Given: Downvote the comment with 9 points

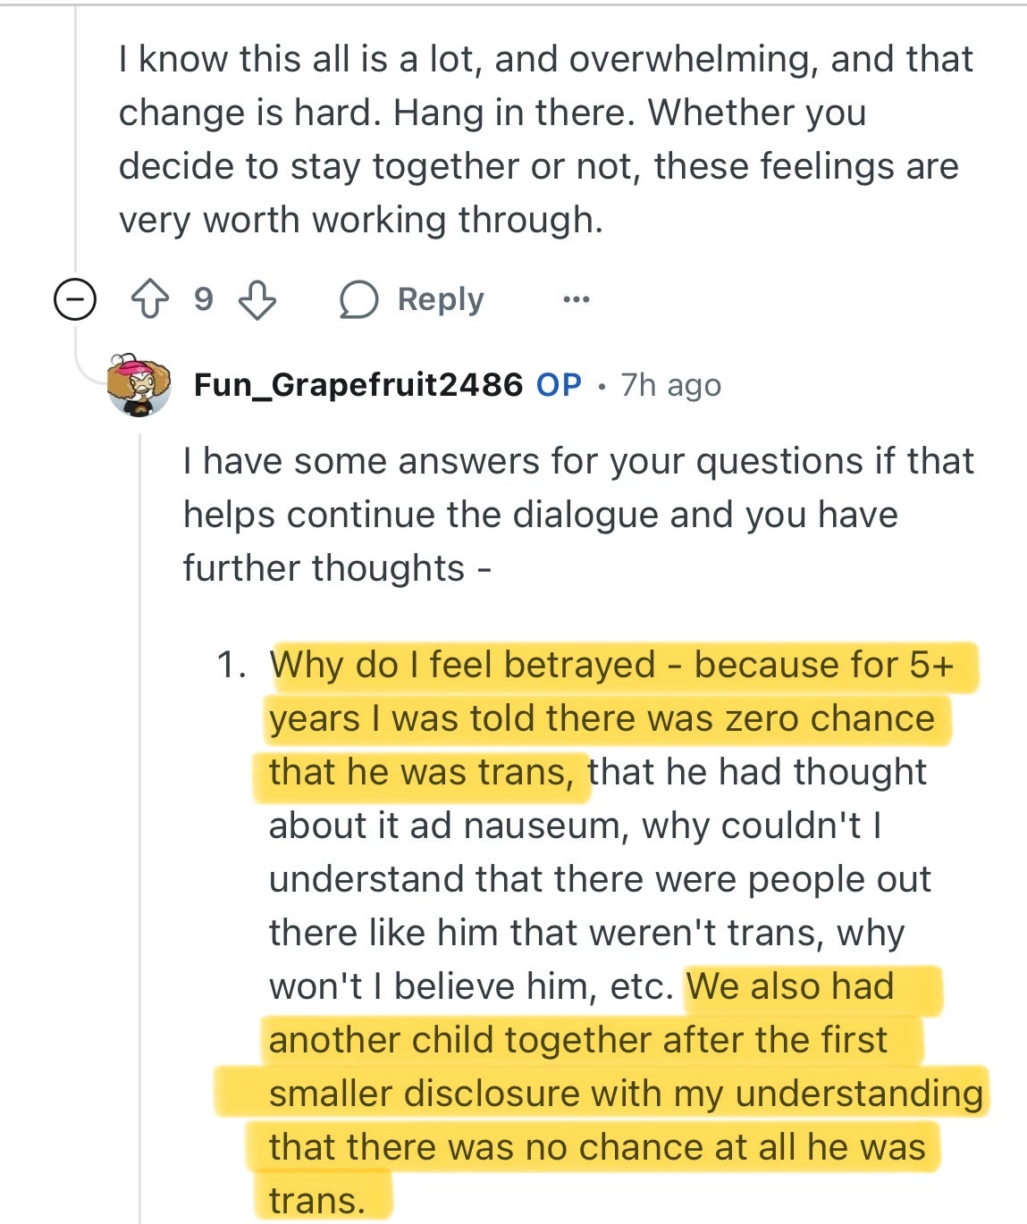Looking at the screenshot, I should click(x=257, y=299).
